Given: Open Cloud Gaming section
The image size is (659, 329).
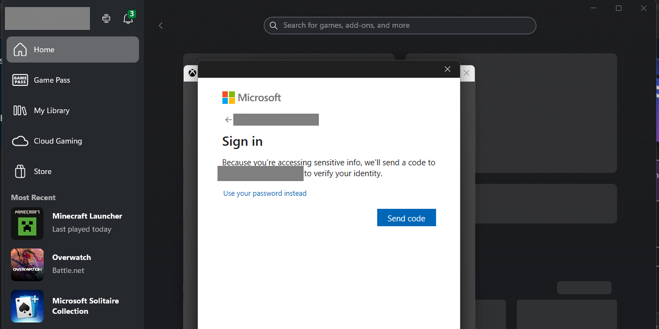Looking at the screenshot, I should 72,141.
